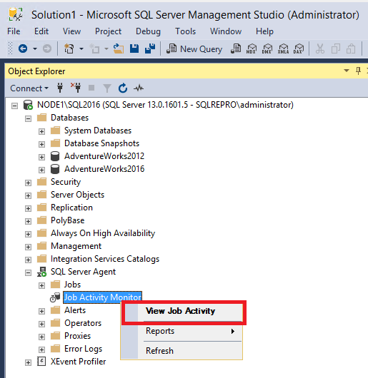
Task: Select the Operators folder
Action: pyautogui.click(x=83, y=323)
